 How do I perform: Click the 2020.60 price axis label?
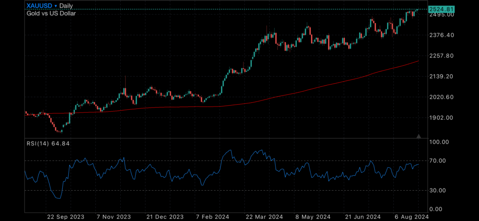442,97
